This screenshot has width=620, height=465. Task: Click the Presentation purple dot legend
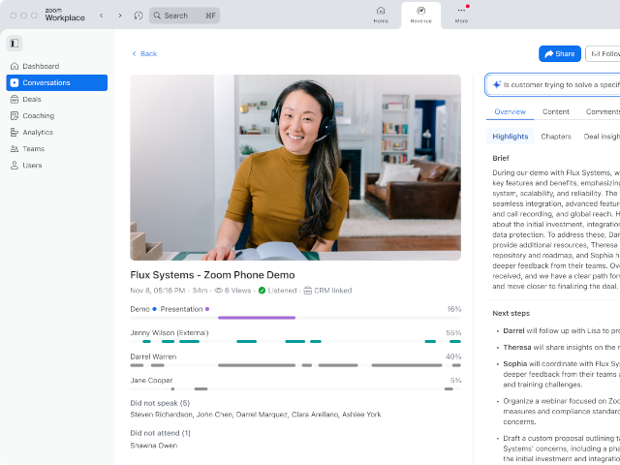(x=207, y=309)
